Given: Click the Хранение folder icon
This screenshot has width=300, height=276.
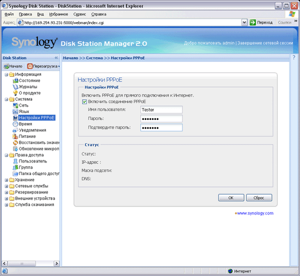Looking at the screenshot, I should (11, 180).
